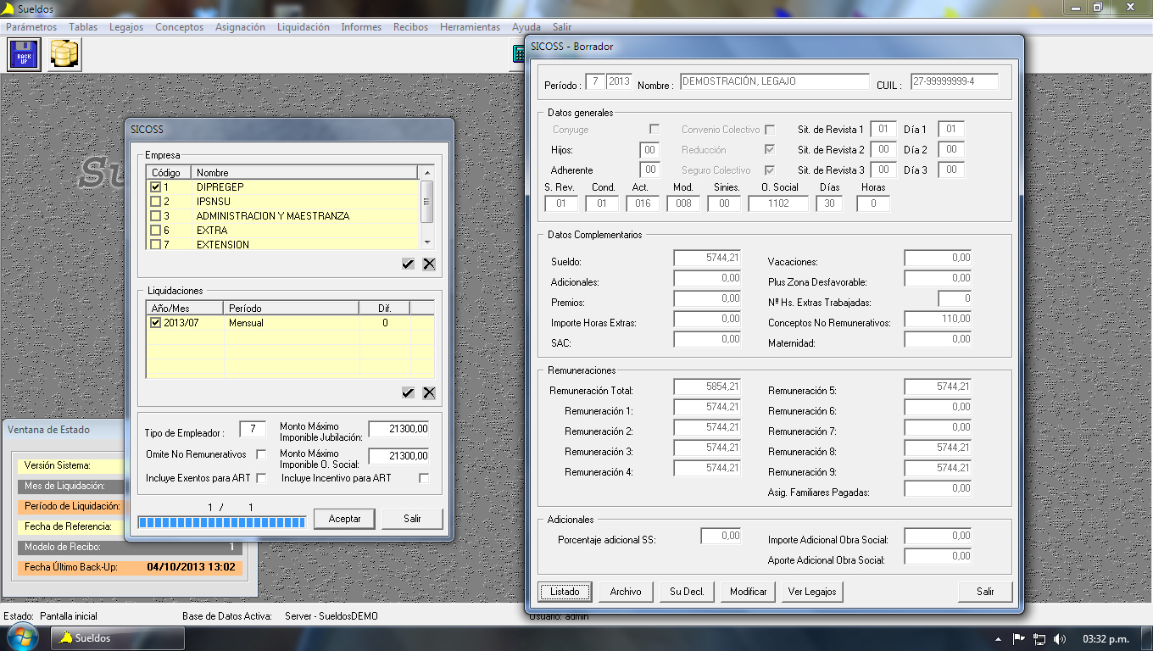This screenshot has width=1153, height=651.
Task: Click the Back Up floppy disk icon
Action: click(x=24, y=54)
